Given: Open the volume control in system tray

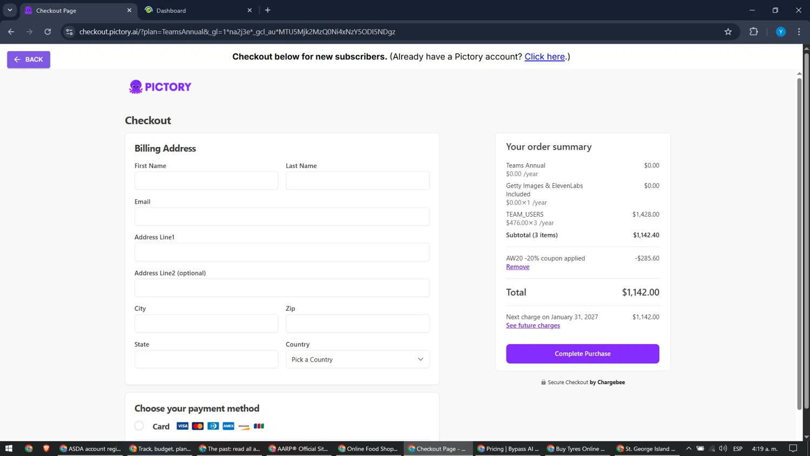Looking at the screenshot, I should click(723, 448).
